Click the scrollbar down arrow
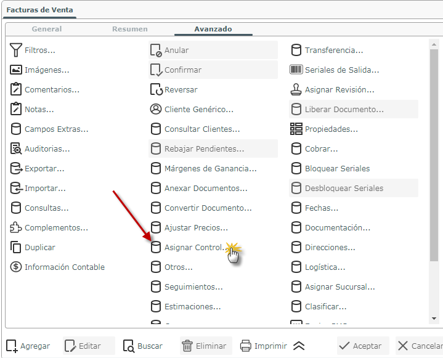 434,319
